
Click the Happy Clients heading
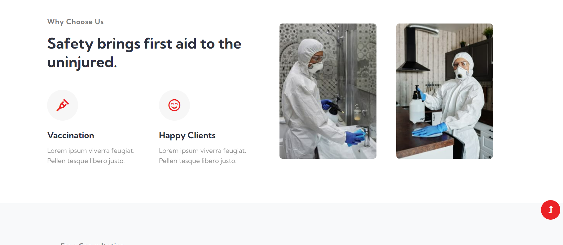187,135
